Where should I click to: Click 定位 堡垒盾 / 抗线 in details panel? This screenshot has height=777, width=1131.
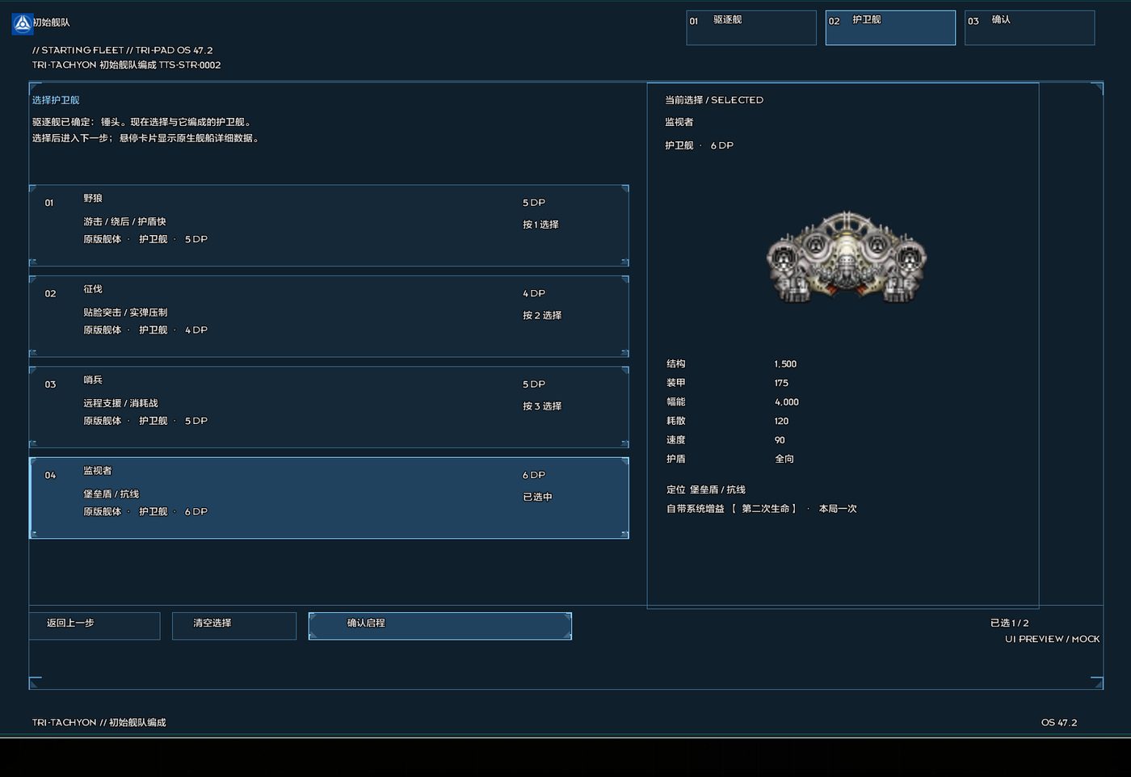tap(706, 489)
